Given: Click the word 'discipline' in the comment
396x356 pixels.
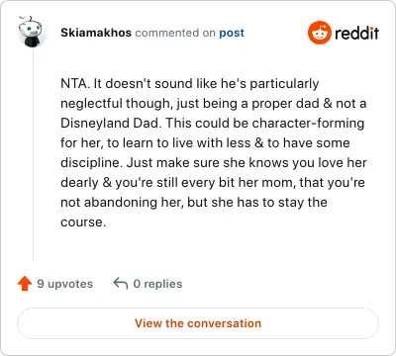Looking at the screenshot, I should (90, 163).
